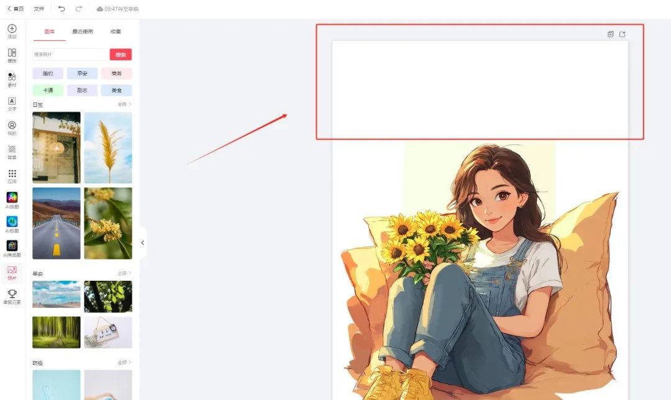The width and height of the screenshot is (671, 400).
Task: Click the add page icon above canvas
Action: tap(622, 34)
